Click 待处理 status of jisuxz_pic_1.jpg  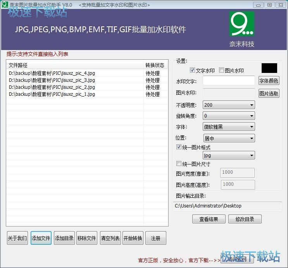[153, 94]
